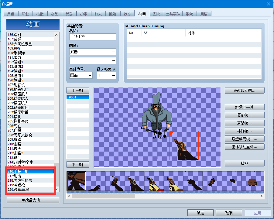274x219 pixels.
Task: Switch to the 职业 tab
Action: (25, 14)
